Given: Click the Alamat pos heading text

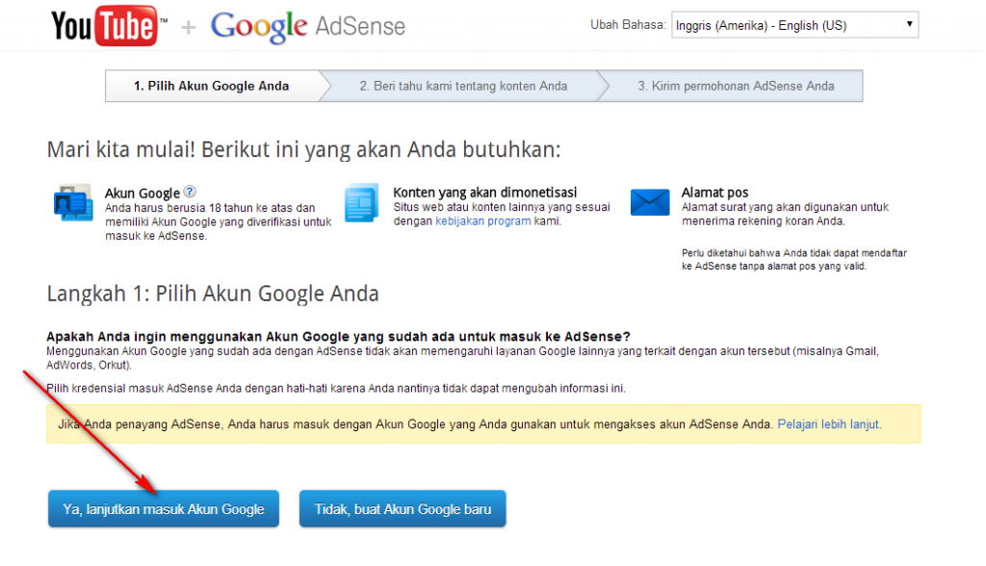Looking at the screenshot, I should pyautogui.click(x=715, y=193).
